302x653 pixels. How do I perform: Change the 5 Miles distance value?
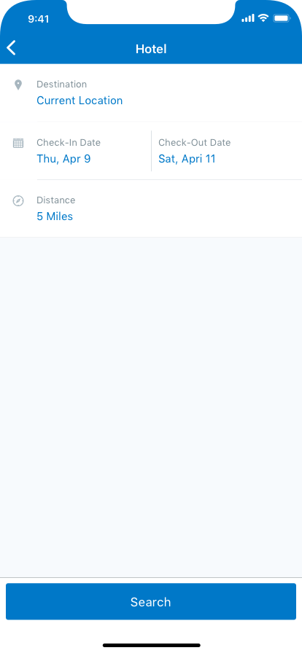tap(55, 216)
